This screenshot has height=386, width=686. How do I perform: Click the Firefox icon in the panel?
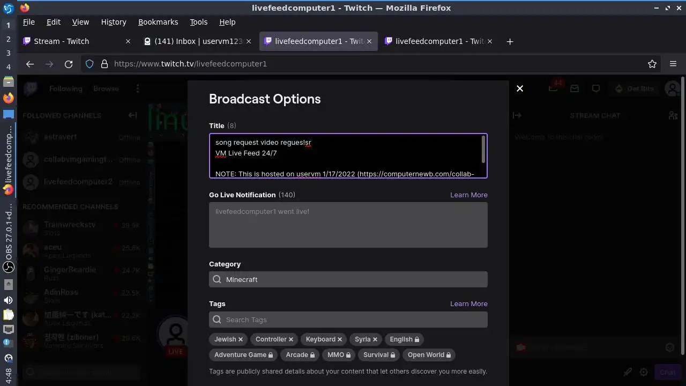click(x=8, y=98)
